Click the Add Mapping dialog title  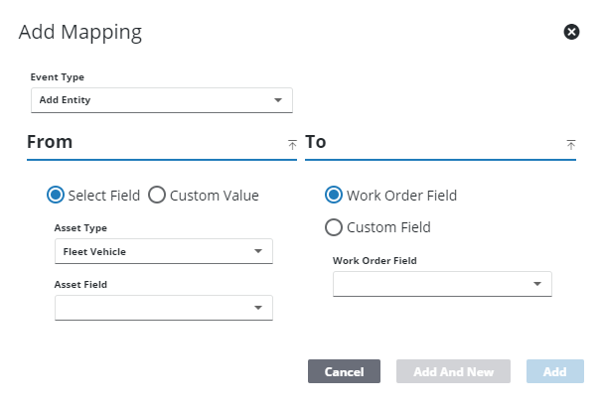(80, 32)
